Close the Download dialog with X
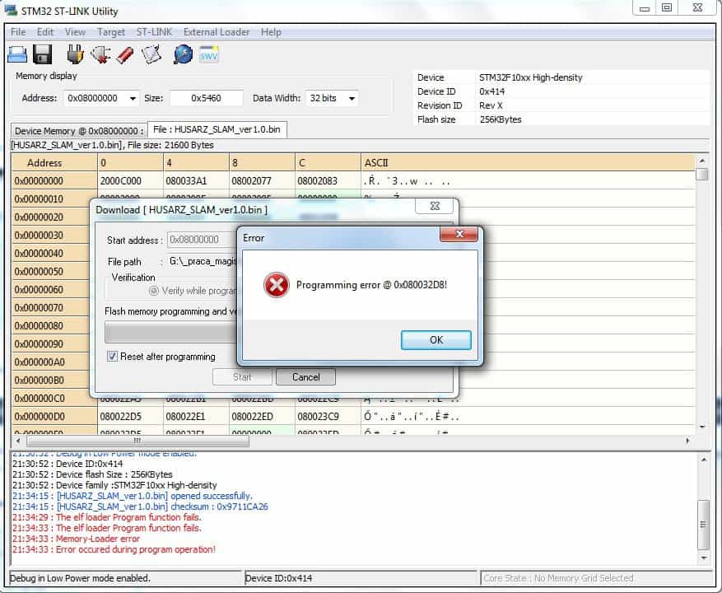The image size is (722, 593). 435,206
